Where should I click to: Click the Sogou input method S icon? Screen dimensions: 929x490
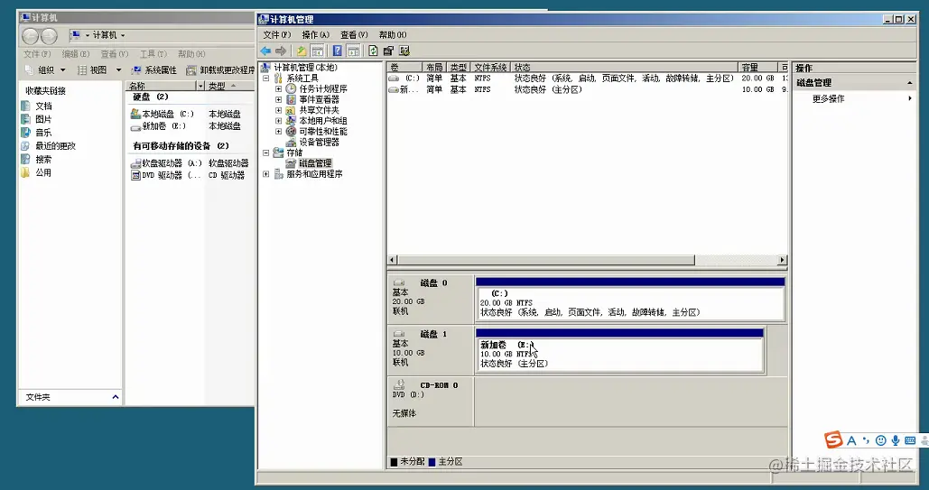point(833,440)
